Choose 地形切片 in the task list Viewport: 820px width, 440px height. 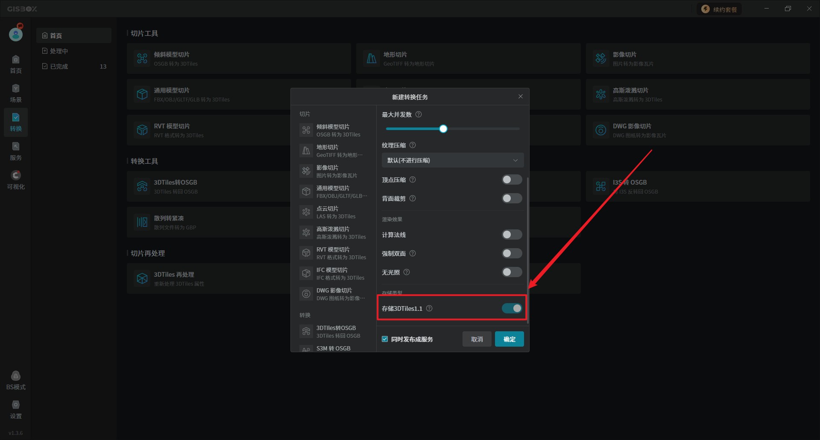pos(333,151)
